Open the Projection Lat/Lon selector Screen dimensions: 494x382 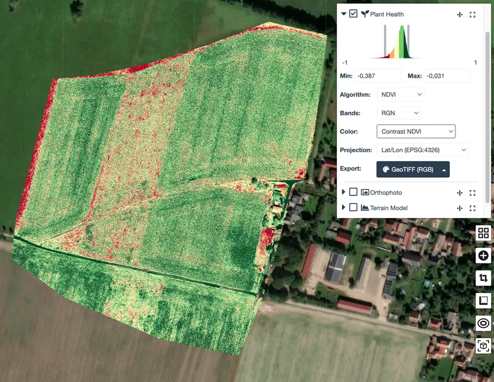point(422,150)
